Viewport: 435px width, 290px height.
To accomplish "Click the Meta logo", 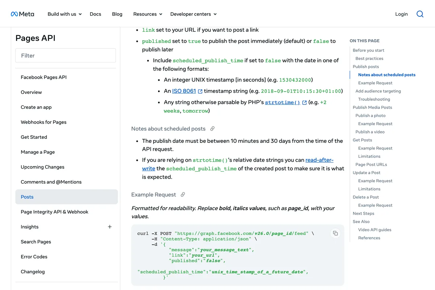I will [x=22, y=14].
